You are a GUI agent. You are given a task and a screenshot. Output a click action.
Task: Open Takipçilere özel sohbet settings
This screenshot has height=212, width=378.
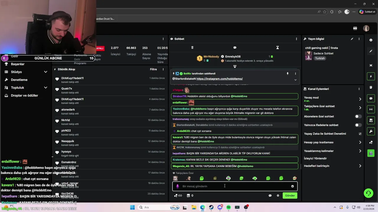point(333,108)
